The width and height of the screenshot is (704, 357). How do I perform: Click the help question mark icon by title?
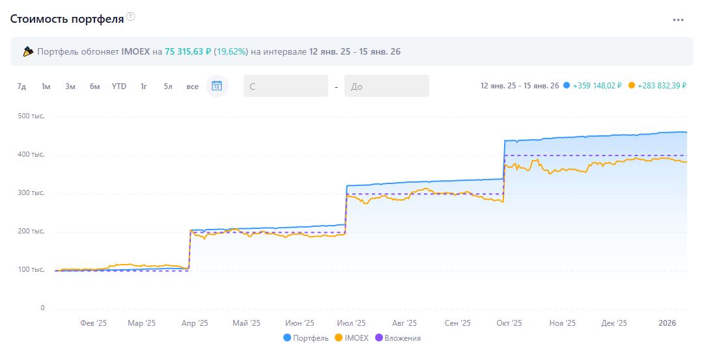131,17
